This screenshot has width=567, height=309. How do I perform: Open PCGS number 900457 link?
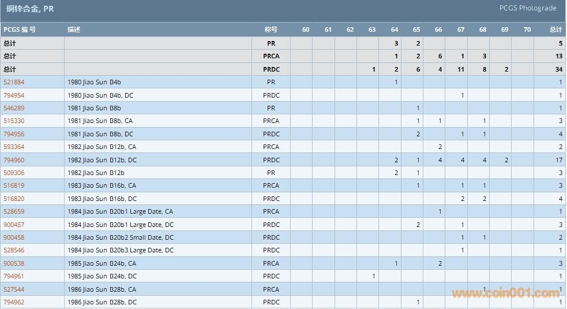tap(14, 225)
